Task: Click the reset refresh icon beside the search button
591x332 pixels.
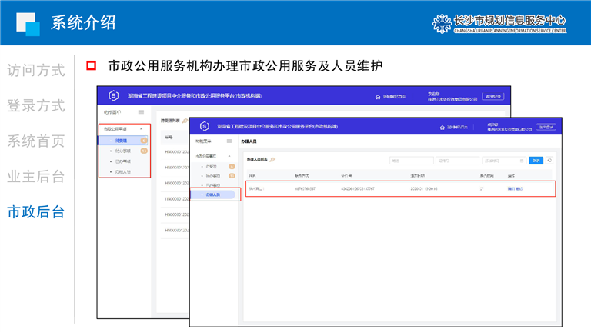Action: (x=549, y=161)
